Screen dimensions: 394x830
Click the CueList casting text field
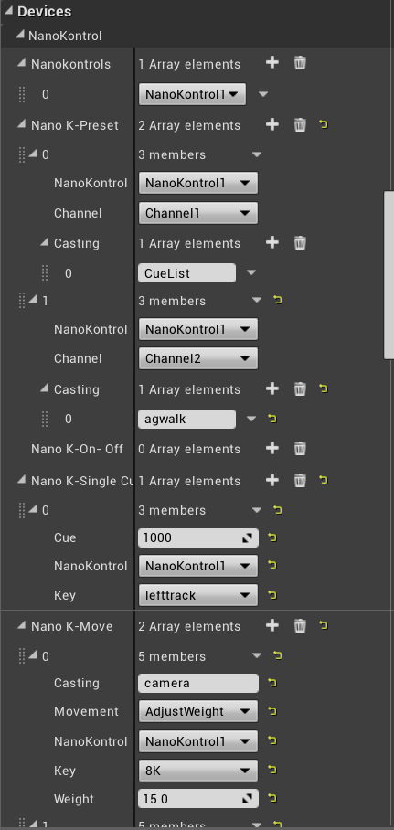[x=186, y=272]
